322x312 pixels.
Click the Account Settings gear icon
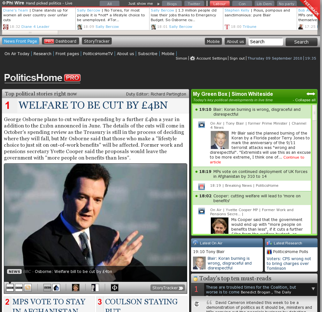[x=192, y=58]
